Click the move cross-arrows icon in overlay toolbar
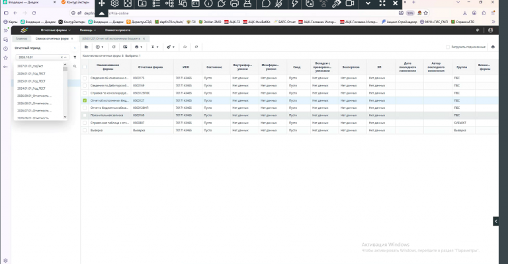The height and width of the screenshot is (264, 508). [x=101, y=3]
